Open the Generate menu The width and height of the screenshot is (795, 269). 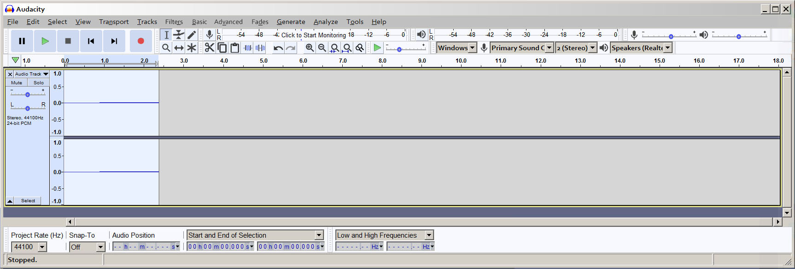point(291,22)
